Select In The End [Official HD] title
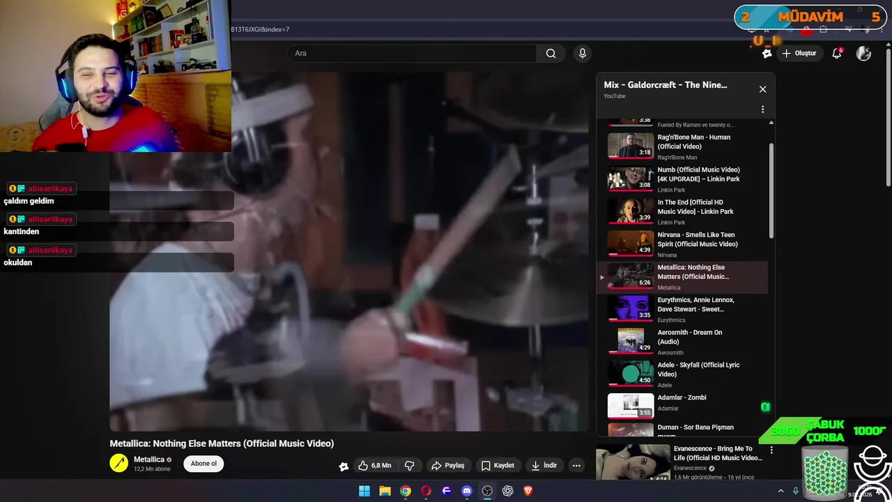892x502 pixels. pos(695,207)
